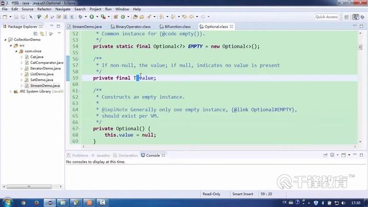The width and height of the screenshot is (368, 207).
Task: Open the File menu
Action: point(5,9)
